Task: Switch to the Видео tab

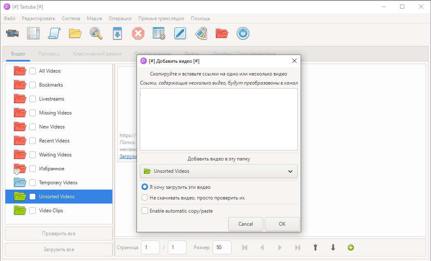Action: (18, 54)
